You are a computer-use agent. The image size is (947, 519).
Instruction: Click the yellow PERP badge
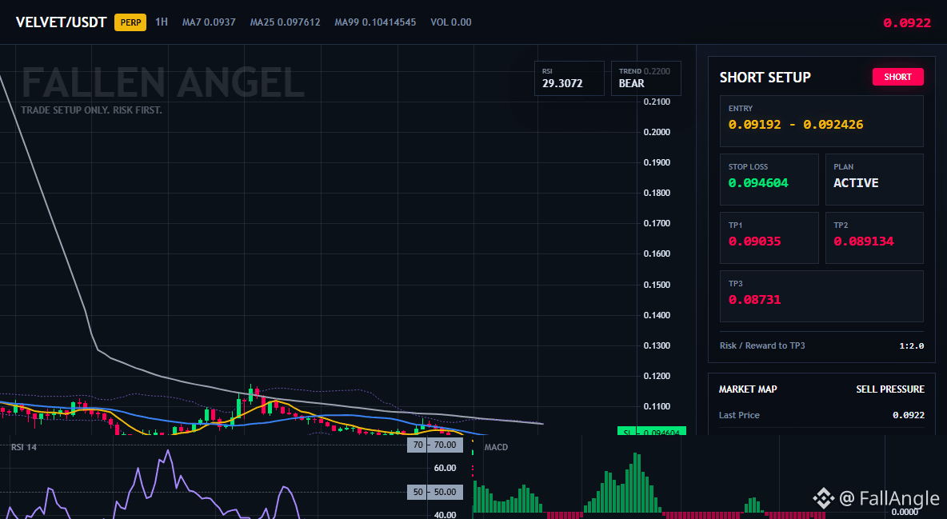pyautogui.click(x=130, y=22)
